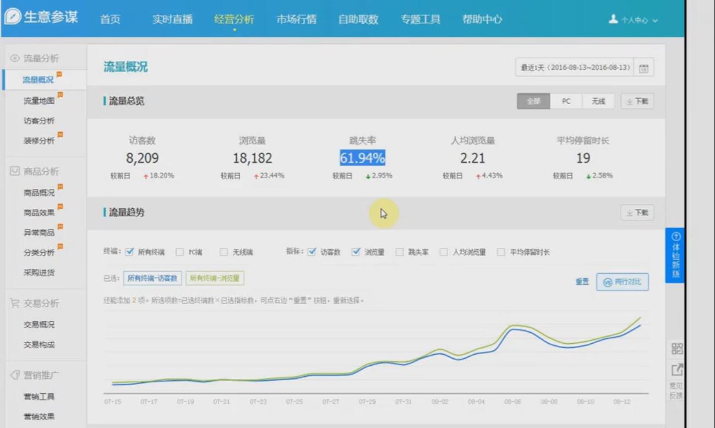This screenshot has width=715, height=428.
Task: Open 流量地图 in sidebar
Action: click(x=39, y=101)
